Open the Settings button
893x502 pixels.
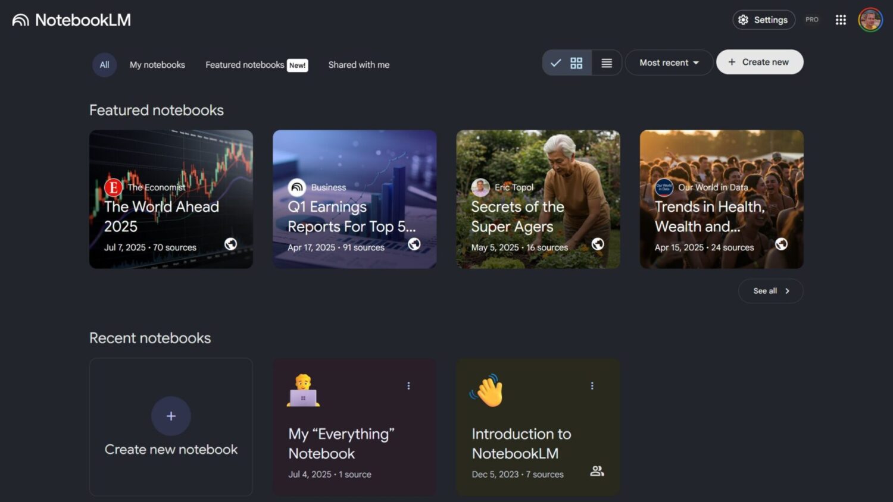point(764,20)
